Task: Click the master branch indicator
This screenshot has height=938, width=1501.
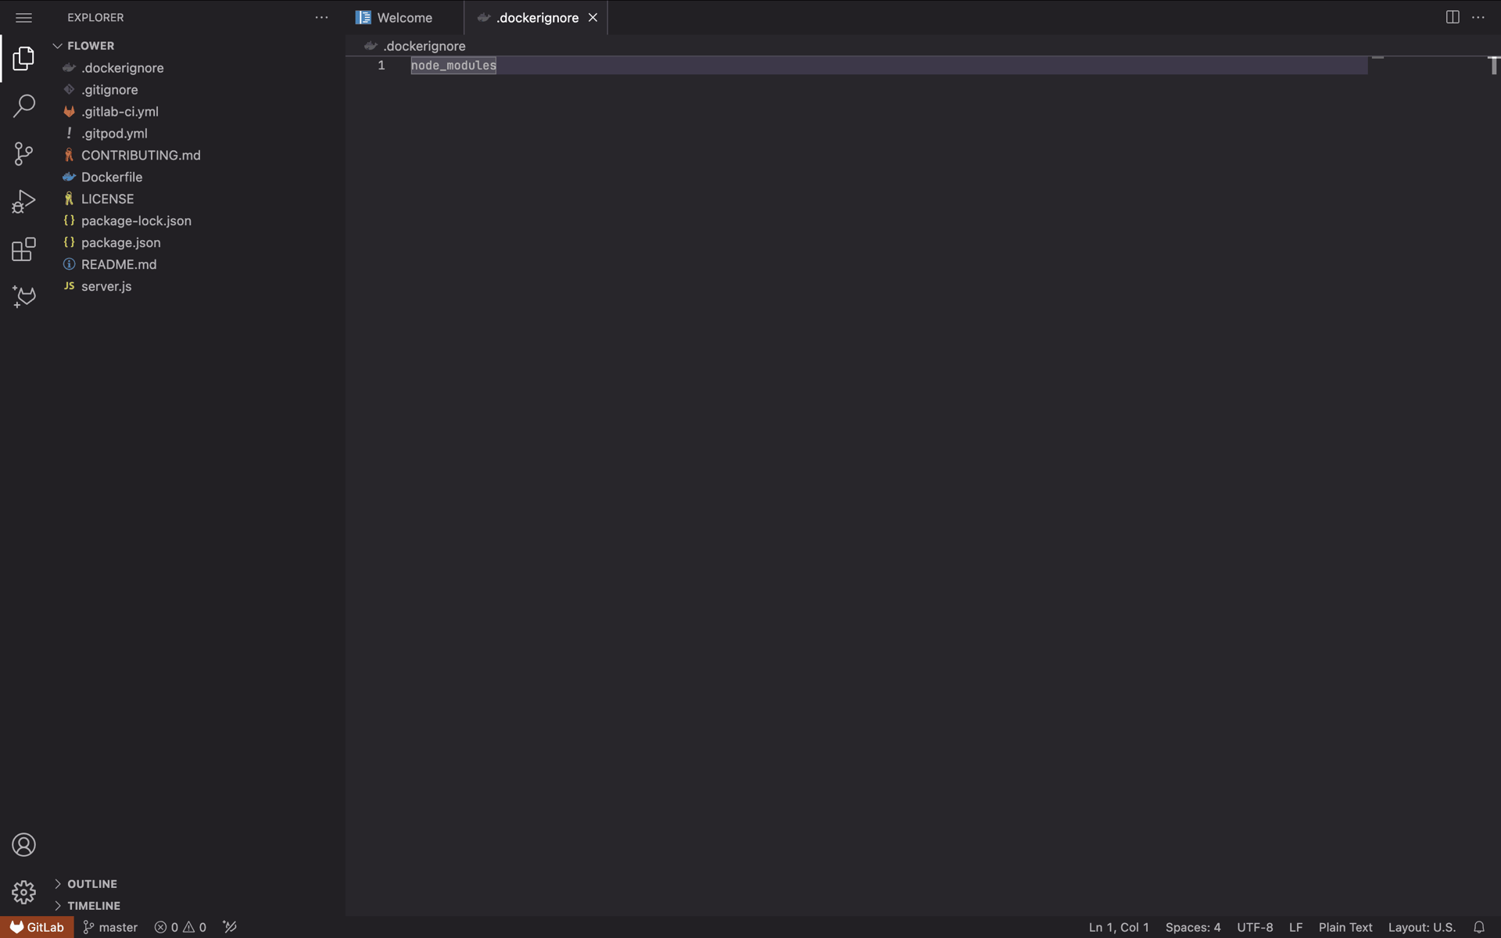Action: (110, 927)
